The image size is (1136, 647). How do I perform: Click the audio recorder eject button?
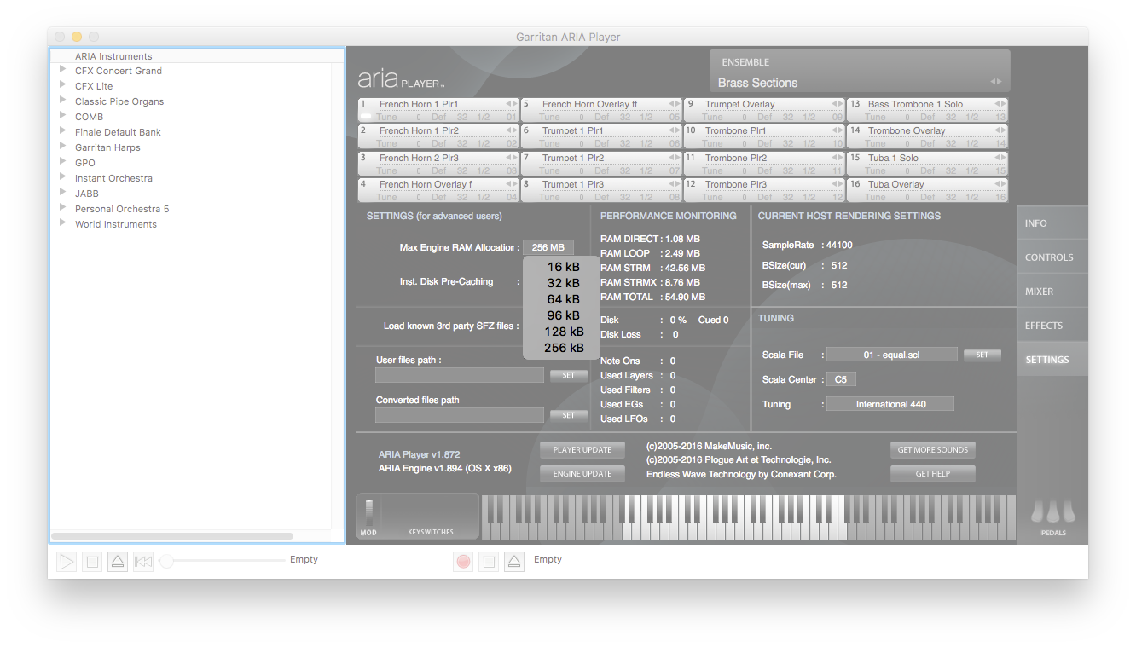tap(513, 562)
